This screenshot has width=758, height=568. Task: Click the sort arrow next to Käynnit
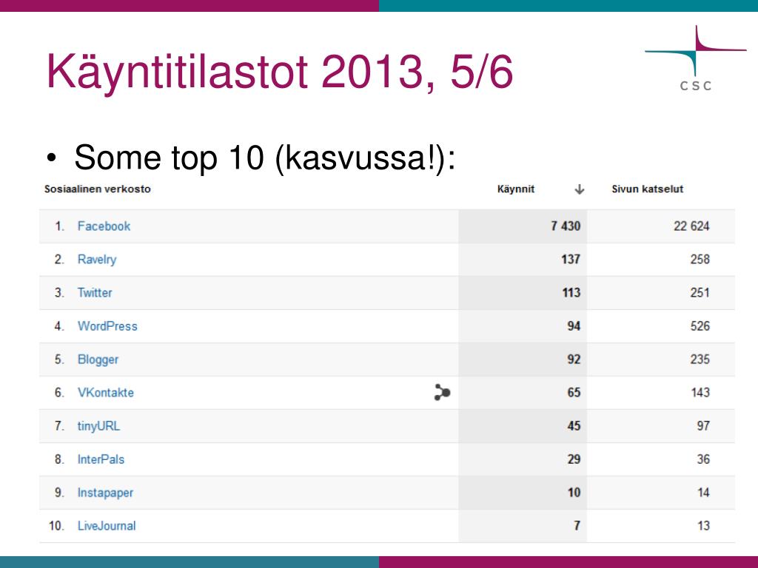coord(579,189)
